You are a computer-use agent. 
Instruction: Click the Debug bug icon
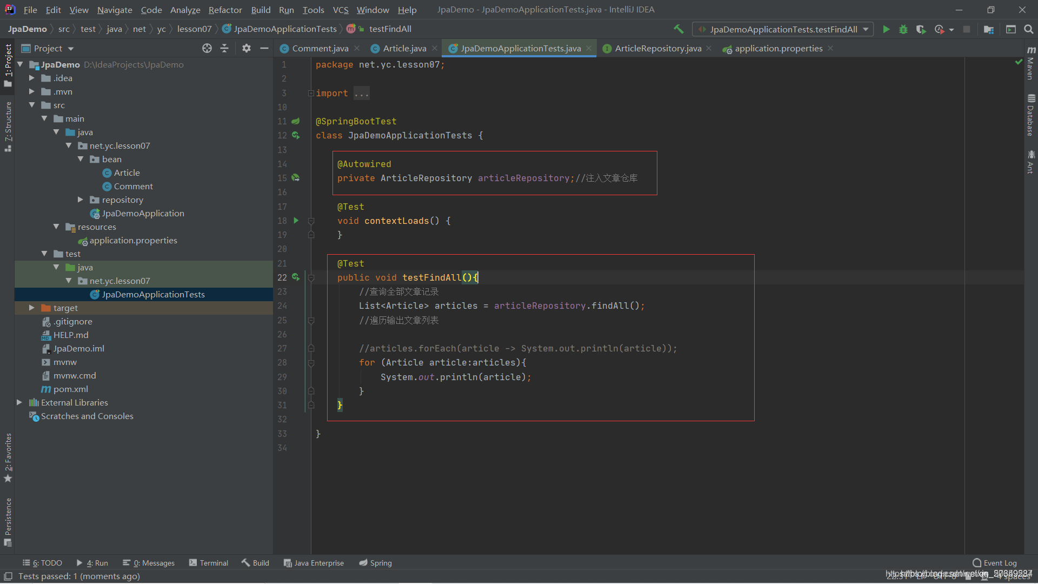(x=903, y=29)
